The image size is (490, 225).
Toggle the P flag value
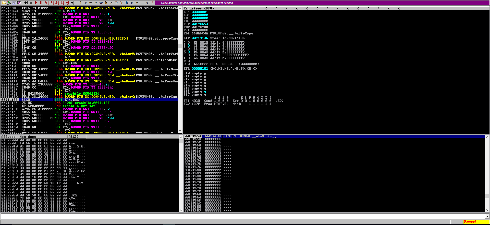point(189,46)
